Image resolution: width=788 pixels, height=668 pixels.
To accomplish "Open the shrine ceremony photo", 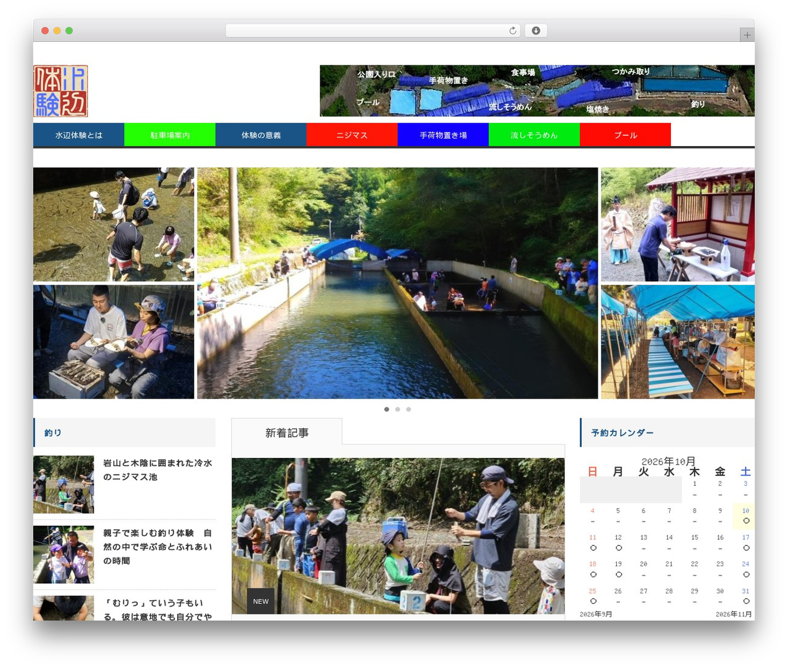I will tap(678, 224).
